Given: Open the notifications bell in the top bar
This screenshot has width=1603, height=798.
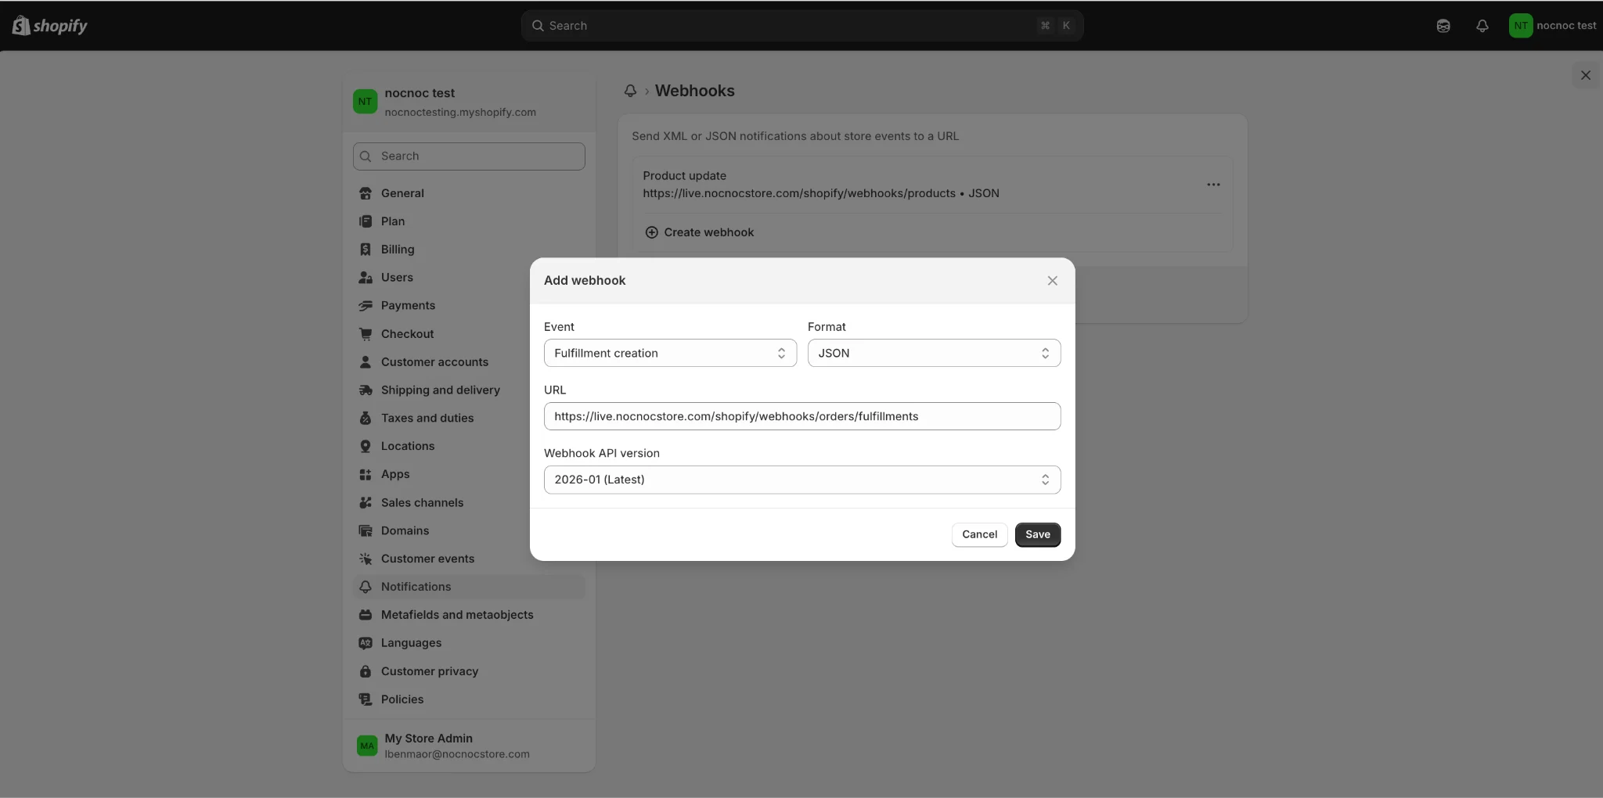Looking at the screenshot, I should coord(1482,26).
